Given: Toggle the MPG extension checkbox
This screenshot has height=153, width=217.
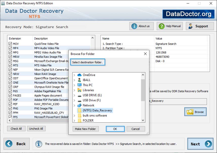Looking at the screenshot, I should [10, 52].
